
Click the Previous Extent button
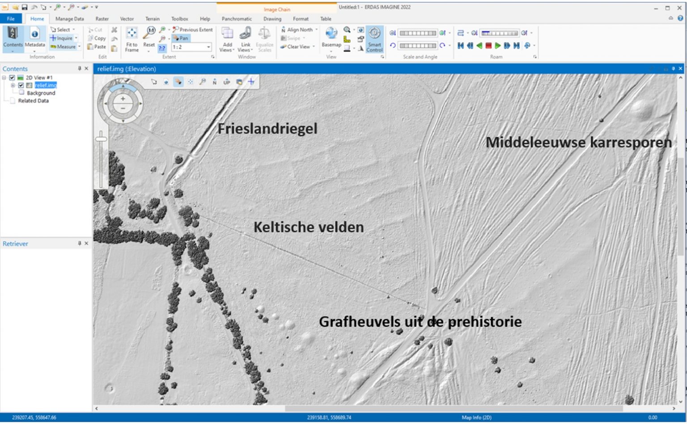(x=193, y=29)
